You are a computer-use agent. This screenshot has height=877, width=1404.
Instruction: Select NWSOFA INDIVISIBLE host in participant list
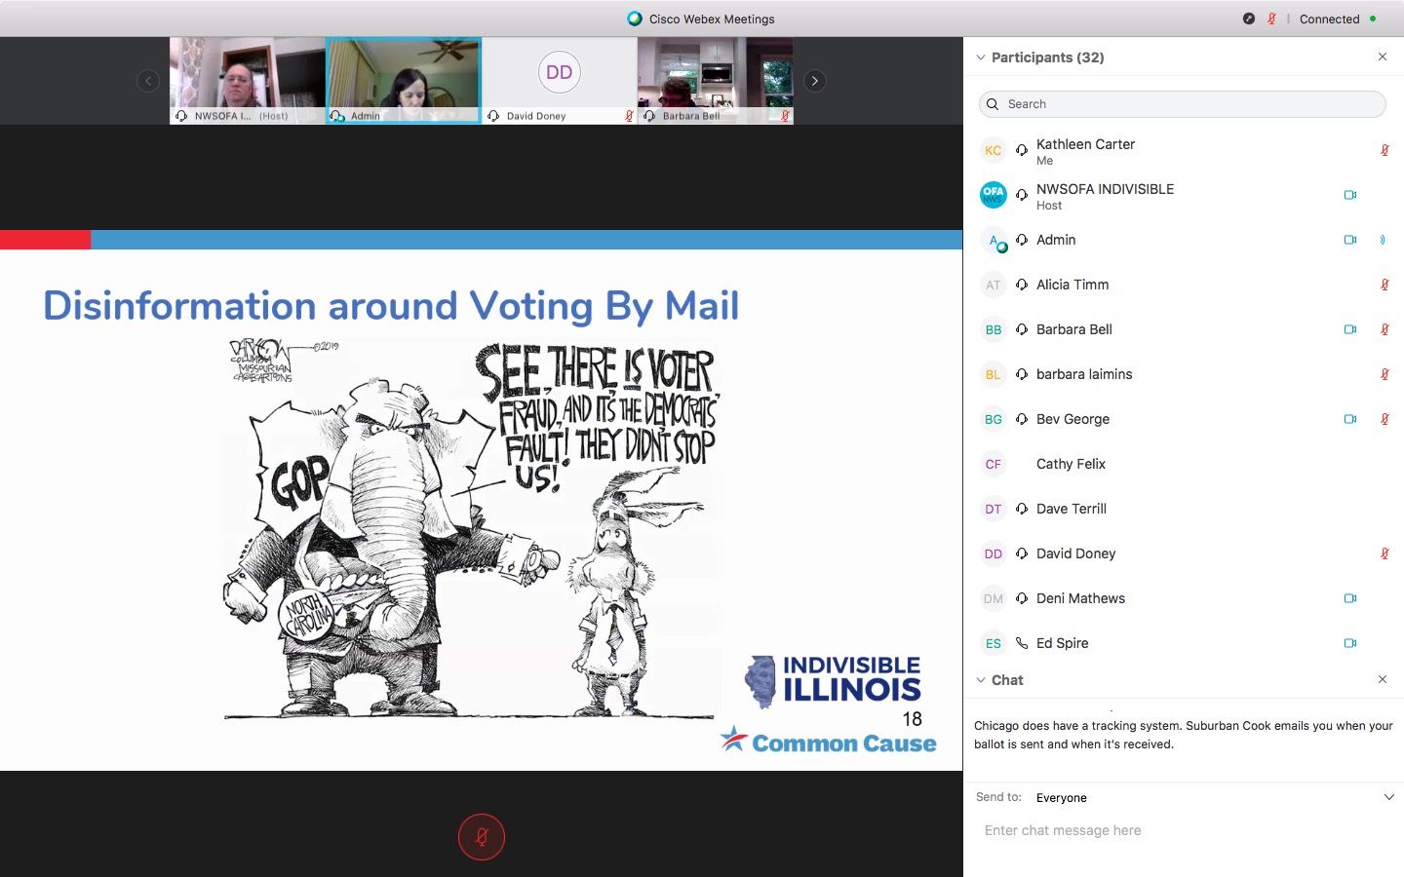[1184, 195]
